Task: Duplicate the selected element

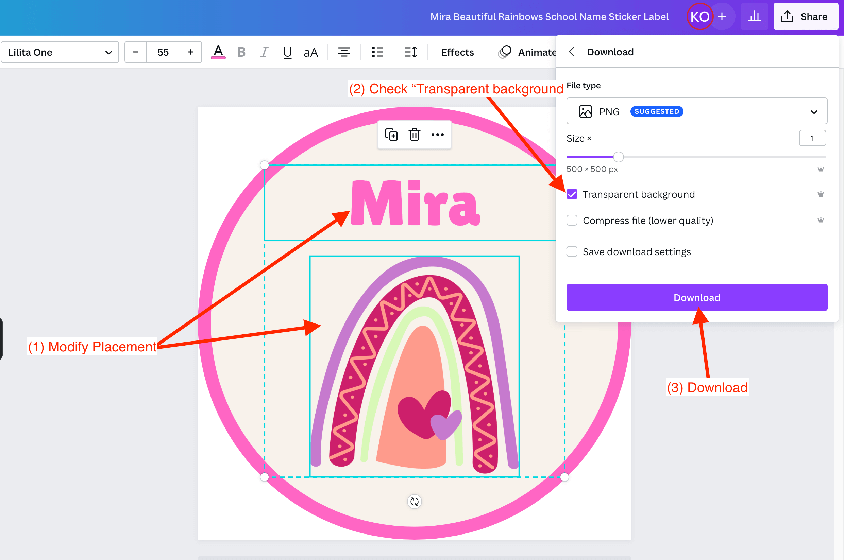Action: pos(391,135)
